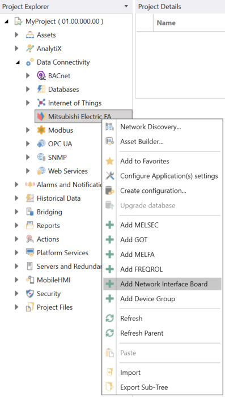Click the Name column header

click(166, 23)
